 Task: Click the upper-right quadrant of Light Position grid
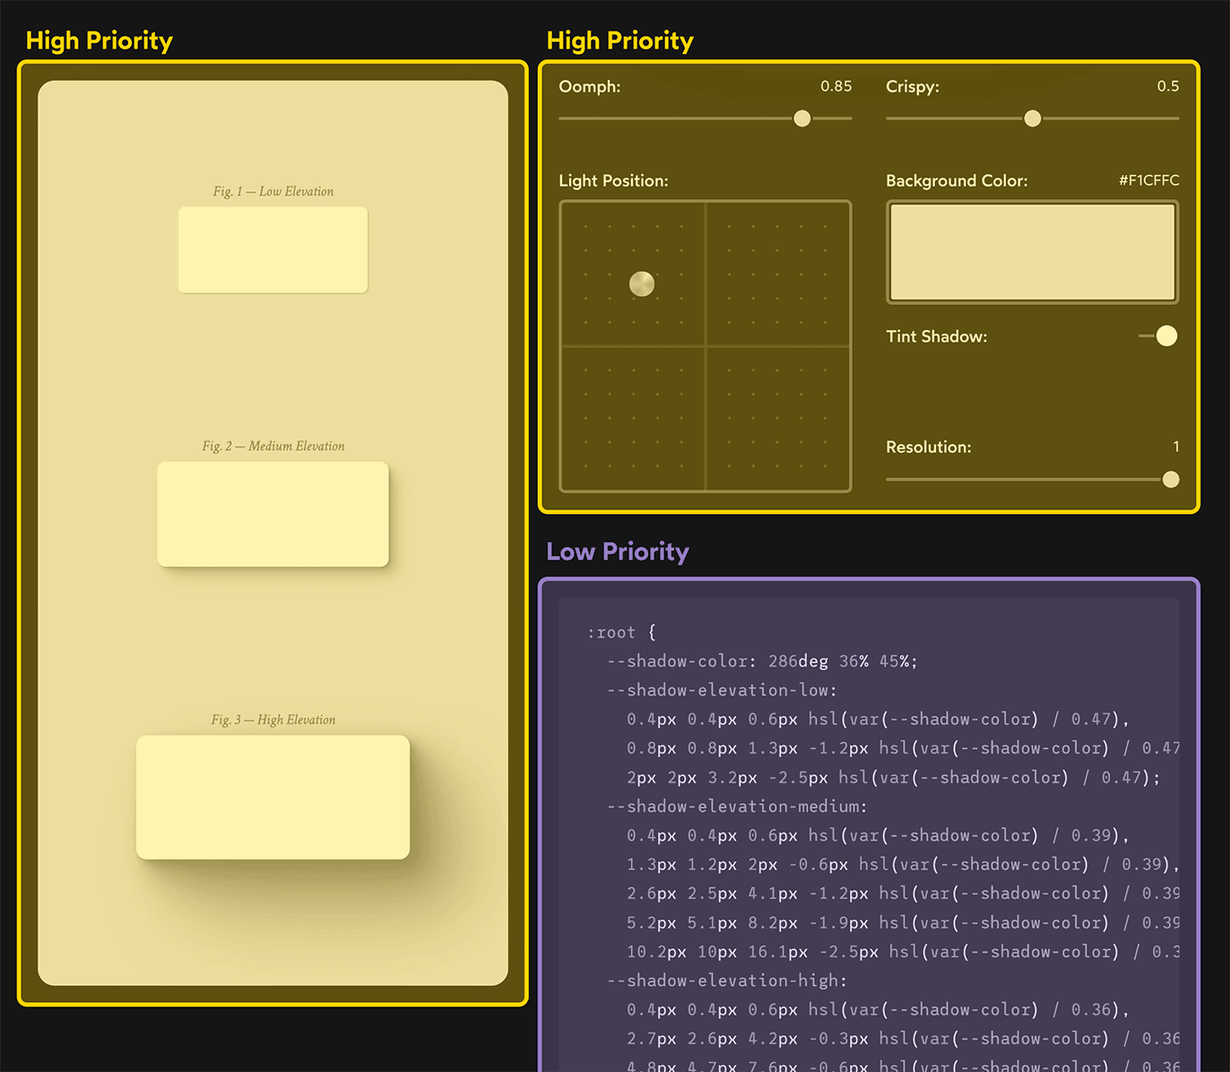pyautogui.click(x=778, y=274)
